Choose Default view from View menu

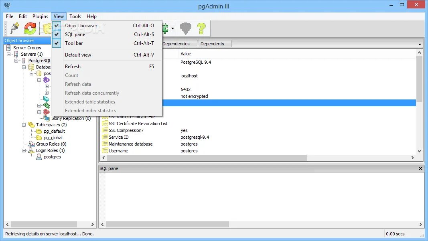[107, 55]
